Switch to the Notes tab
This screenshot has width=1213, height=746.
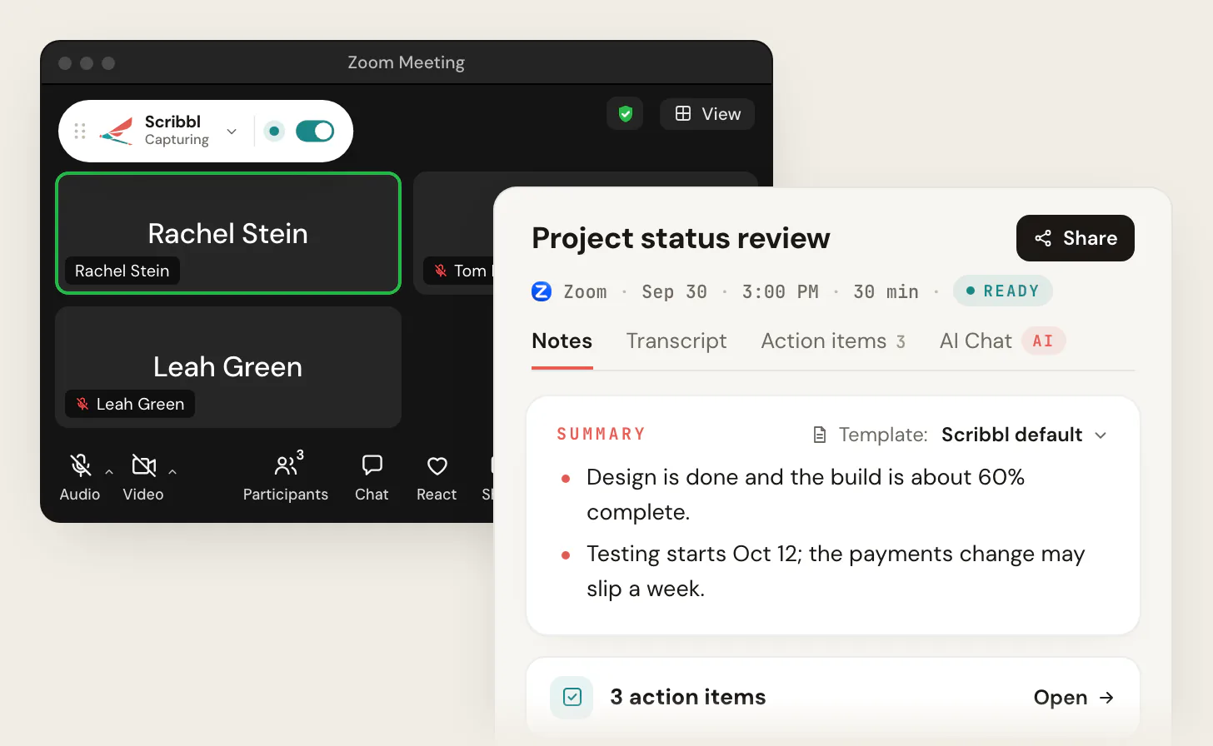click(562, 341)
